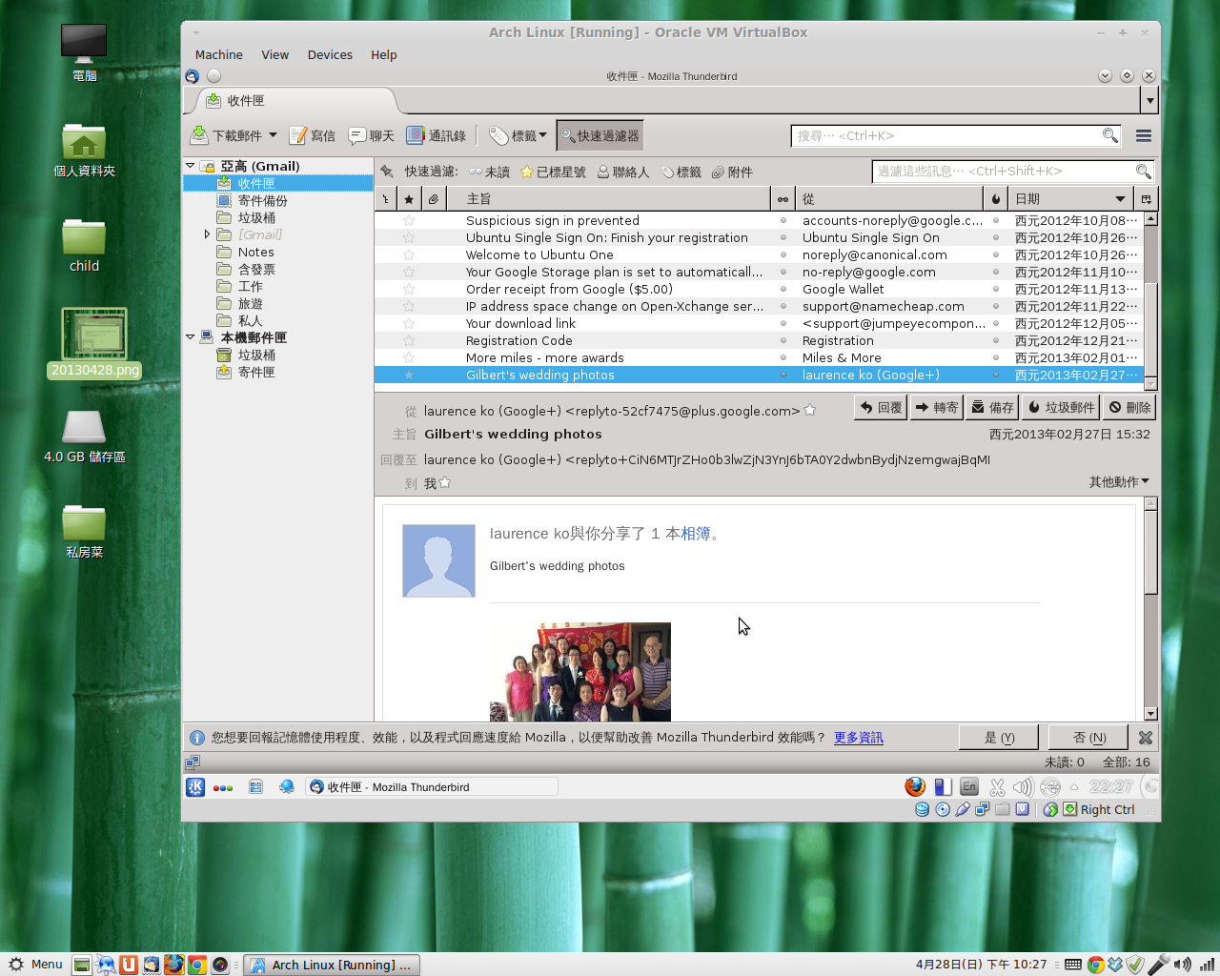Open the Notes folder
The image size is (1220, 976).
click(x=255, y=253)
